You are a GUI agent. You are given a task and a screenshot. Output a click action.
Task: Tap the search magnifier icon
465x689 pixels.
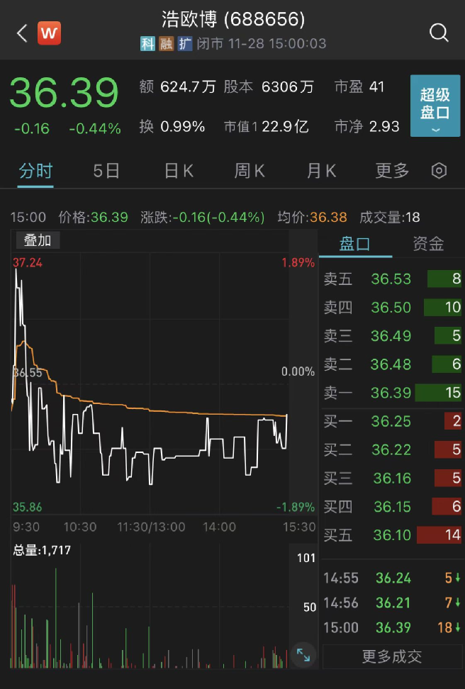[439, 33]
